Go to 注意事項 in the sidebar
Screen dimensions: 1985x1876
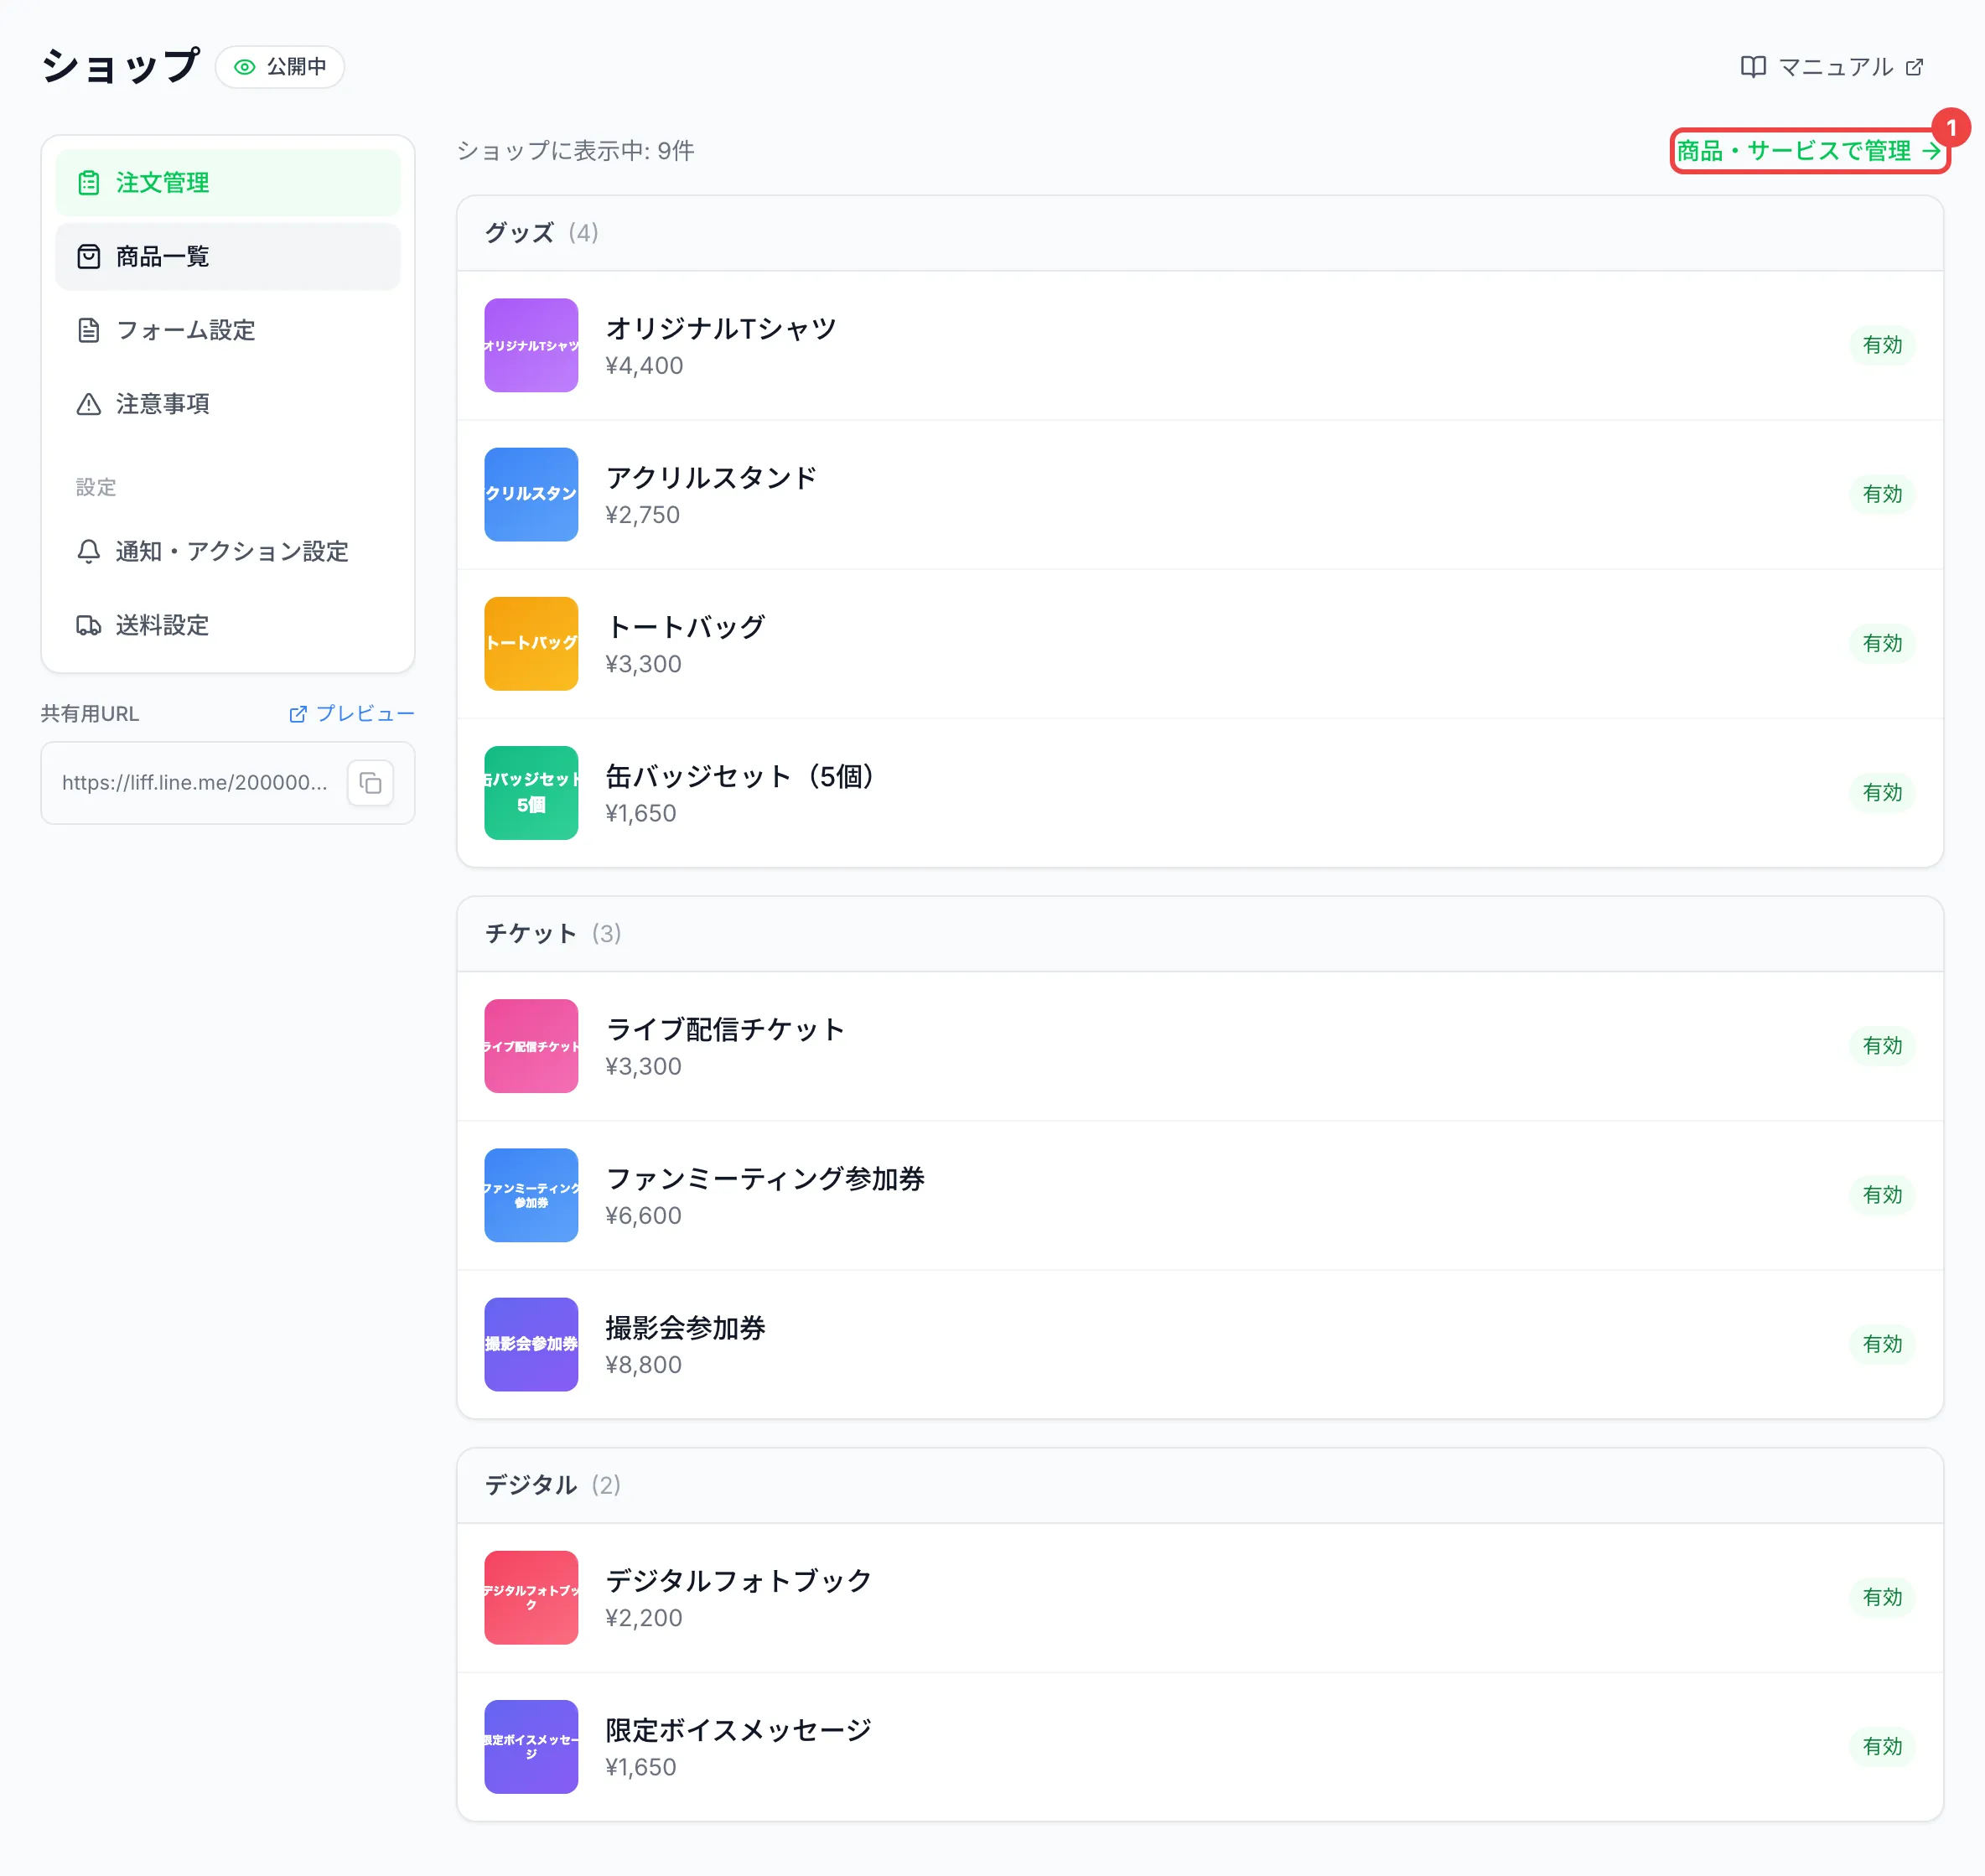coord(227,404)
